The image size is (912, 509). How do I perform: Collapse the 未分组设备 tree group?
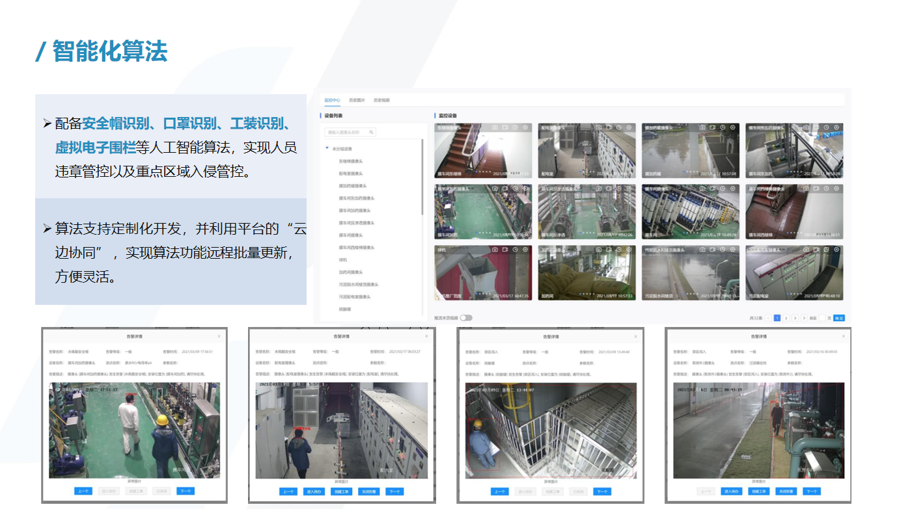coord(327,148)
